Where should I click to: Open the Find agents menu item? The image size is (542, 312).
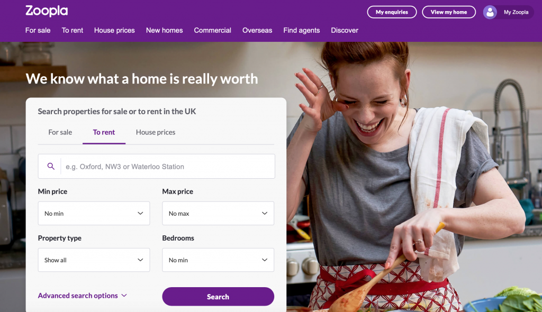coord(301,30)
